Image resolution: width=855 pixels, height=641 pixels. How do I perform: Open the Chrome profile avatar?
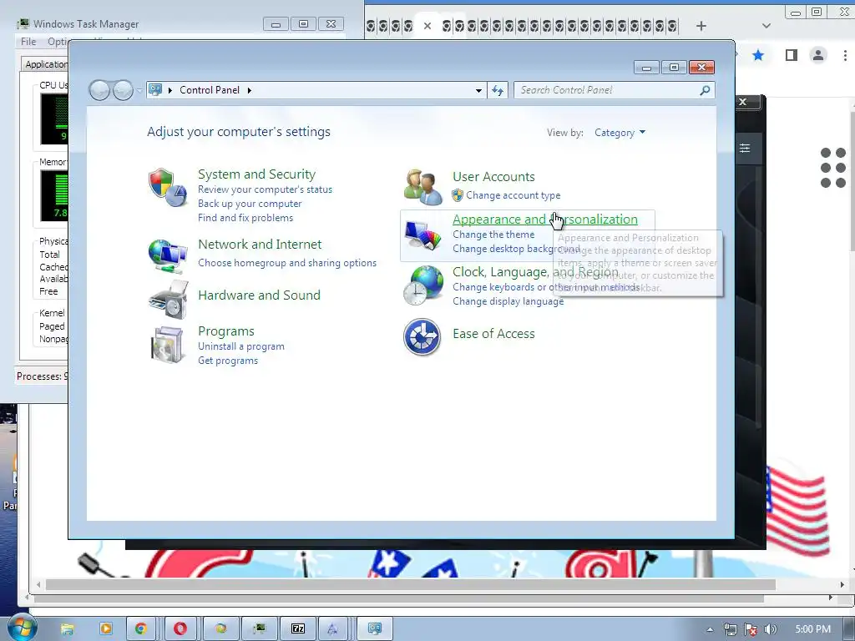(x=818, y=55)
